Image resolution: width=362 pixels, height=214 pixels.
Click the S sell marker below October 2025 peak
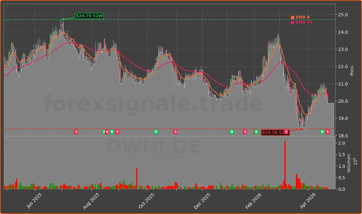[175, 132]
